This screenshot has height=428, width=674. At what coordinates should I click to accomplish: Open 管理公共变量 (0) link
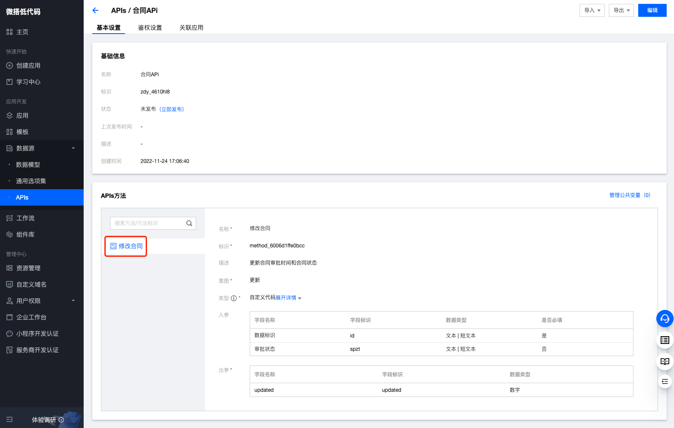tap(630, 195)
